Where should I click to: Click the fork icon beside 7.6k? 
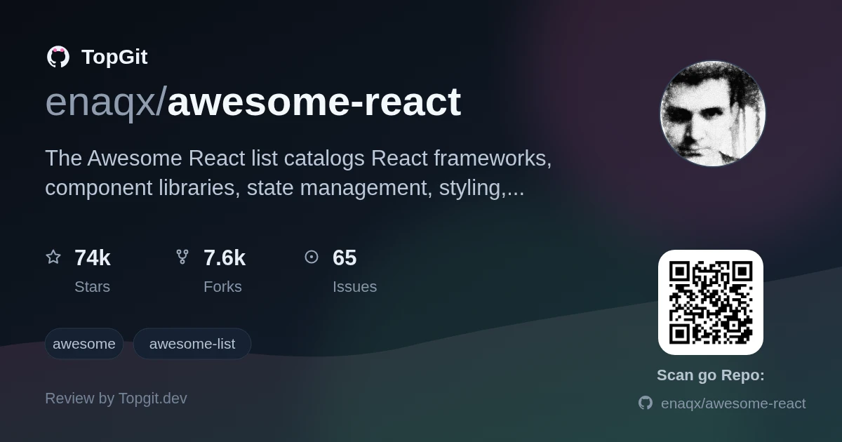(x=182, y=257)
